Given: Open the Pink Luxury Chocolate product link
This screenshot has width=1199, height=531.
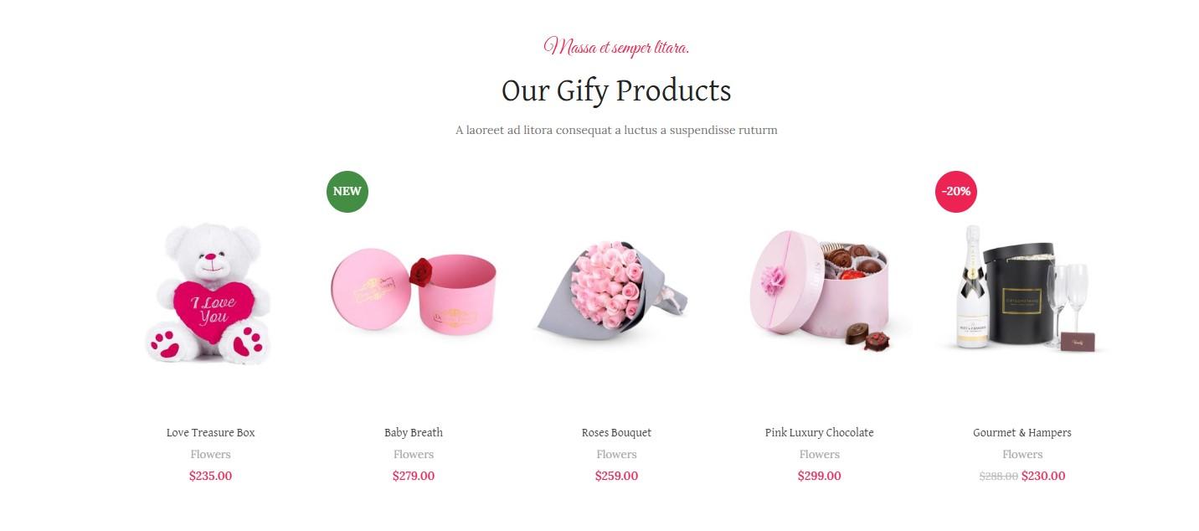Looking at the screenshot, I should [x=820, y=432].
